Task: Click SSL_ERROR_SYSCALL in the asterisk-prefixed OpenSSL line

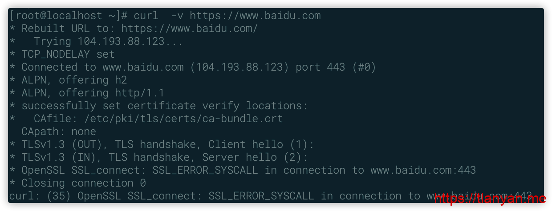Action: tap(208, 170)
